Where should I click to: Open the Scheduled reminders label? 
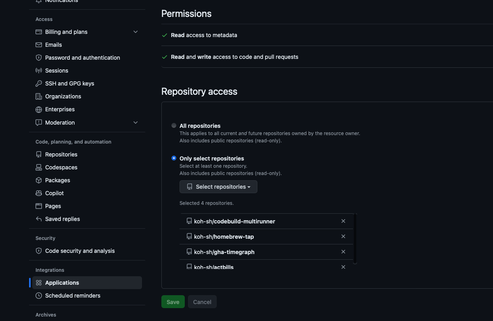pyautogui.click(x=73, y=296)
